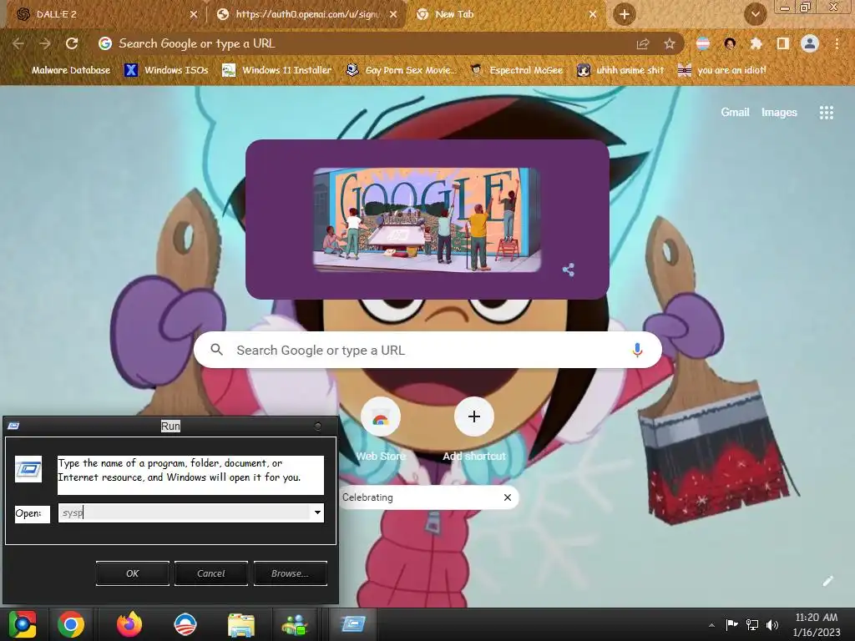This screenshot has height=641, width=855.
Task: Open network status in system tray
Action: pyautogui.click(x=752, y=625)
